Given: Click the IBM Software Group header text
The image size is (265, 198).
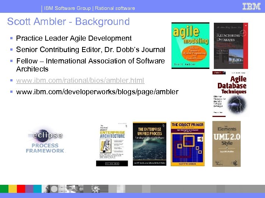Looking at the screenshot, I should 67,8.
